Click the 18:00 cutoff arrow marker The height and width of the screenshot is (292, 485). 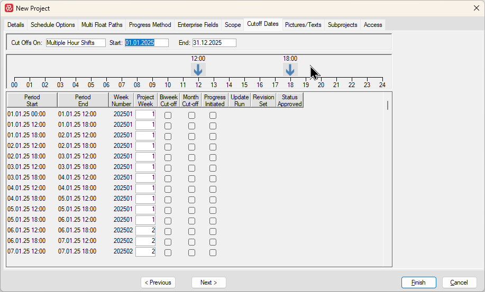[x=290, y=70]
